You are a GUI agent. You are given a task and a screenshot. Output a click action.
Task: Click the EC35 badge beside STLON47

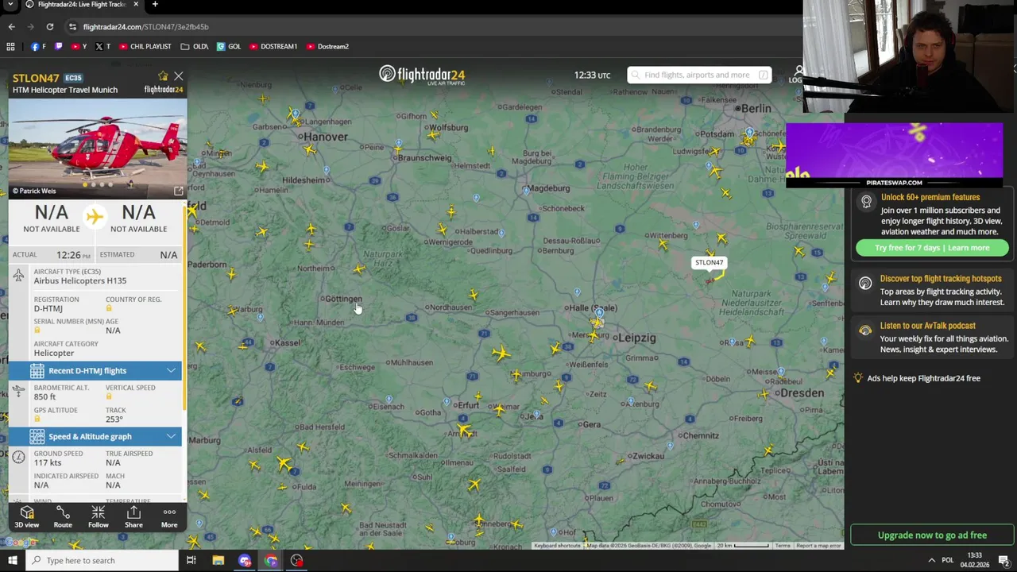73,78
